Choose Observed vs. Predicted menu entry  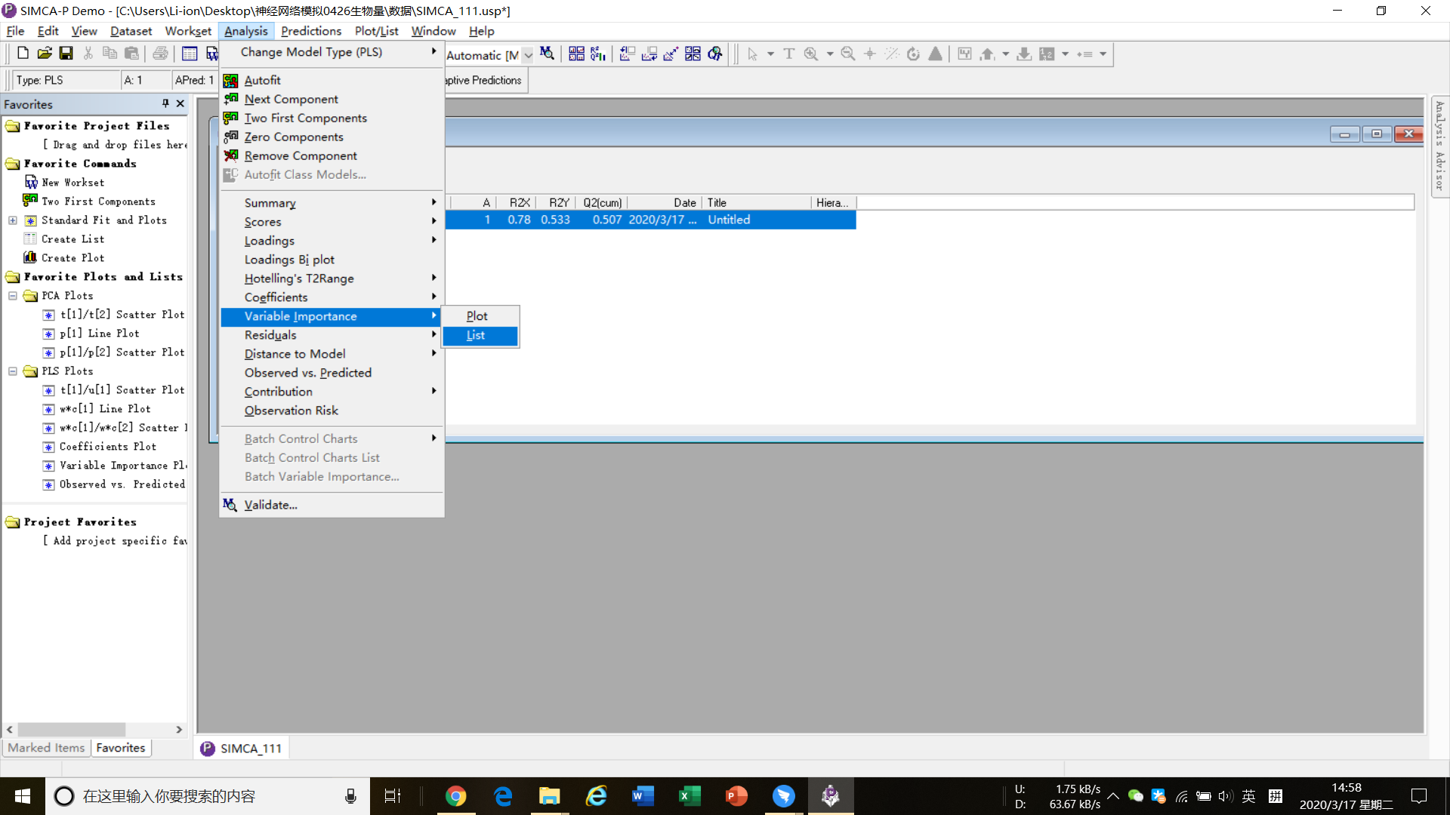pos(307,373)
